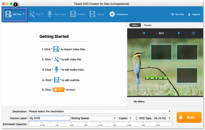Switch to the Preview tab
Viewport: 205px width, 130px height.
point(148,25)
